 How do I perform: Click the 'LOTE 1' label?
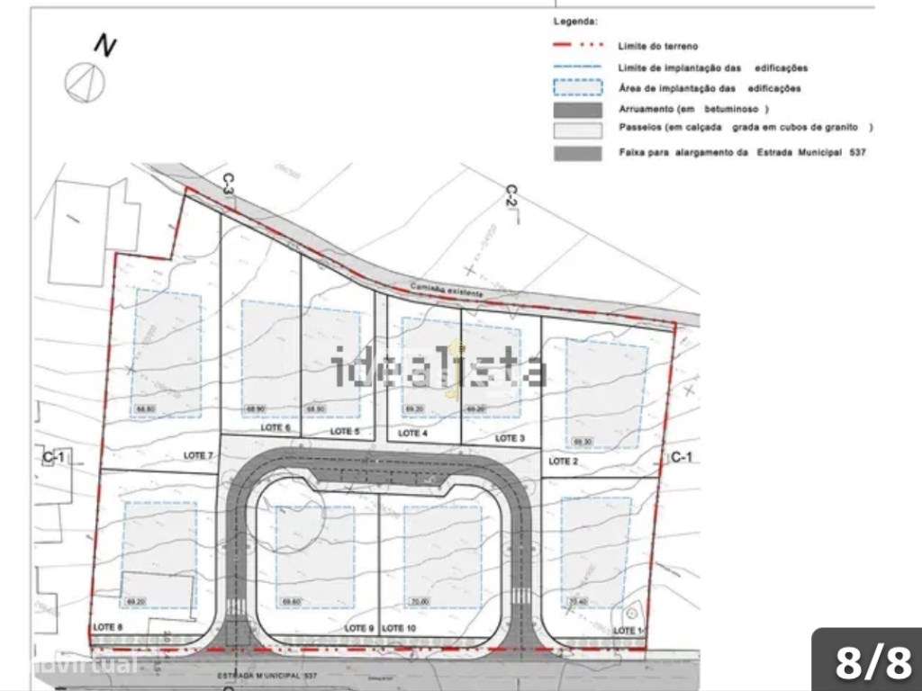(628, 631)
